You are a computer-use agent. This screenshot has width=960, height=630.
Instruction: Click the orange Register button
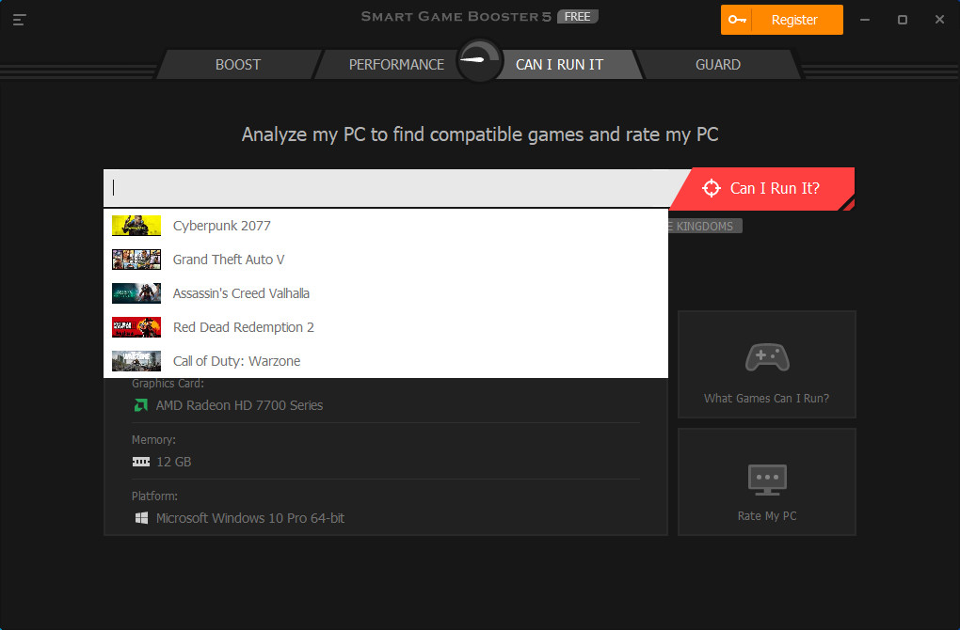point(793,19)
